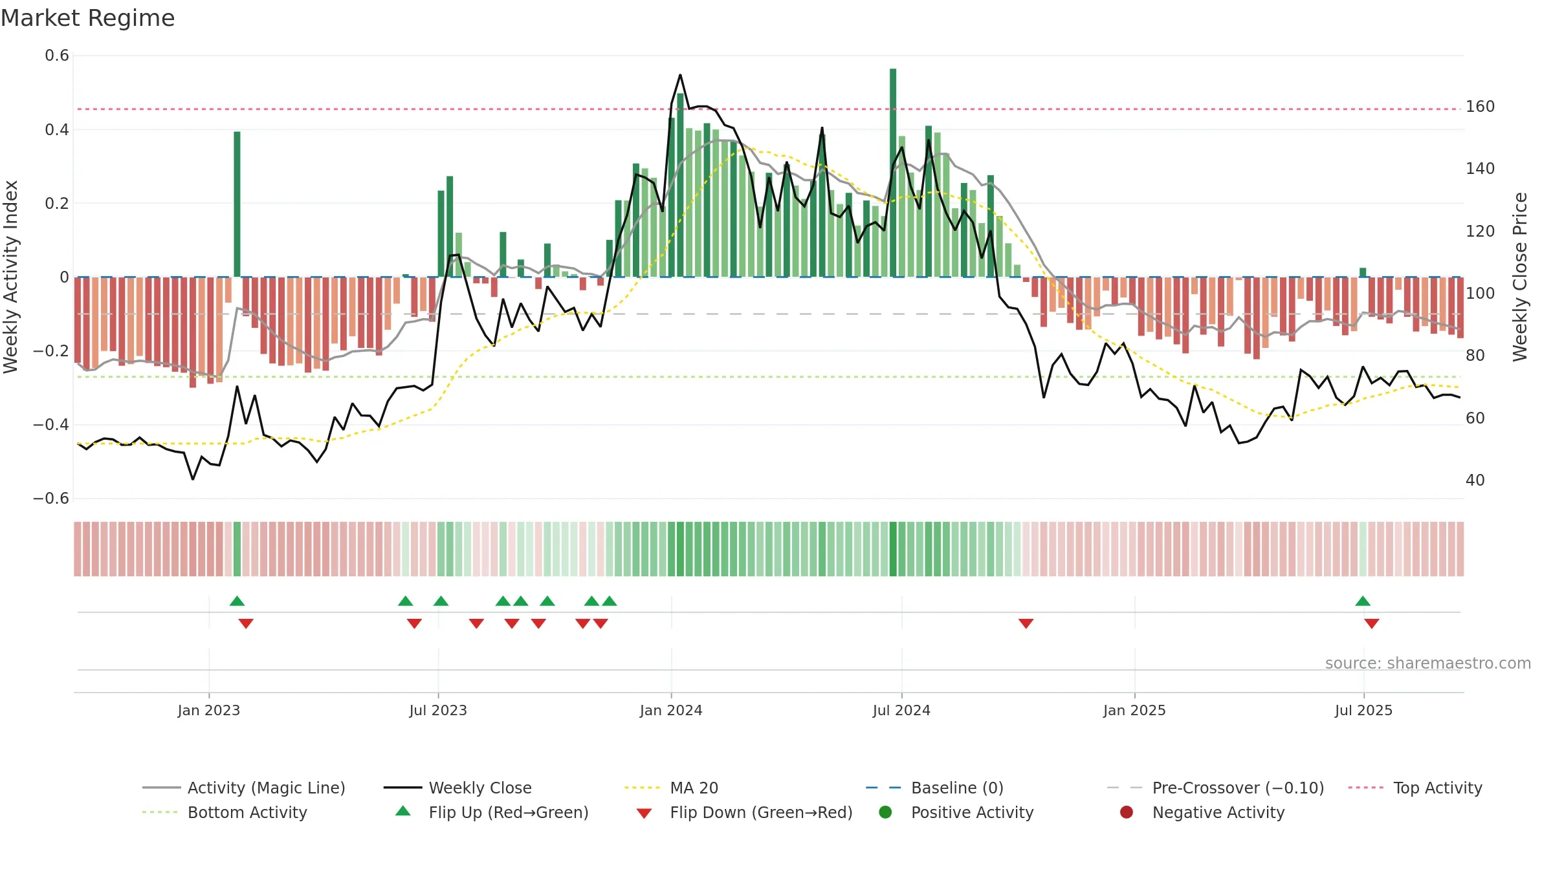Select the flip up marker near Jul 2025
Viewport: 1553px width, 873px height.
pyautogui.click(x=1363, y=601)
